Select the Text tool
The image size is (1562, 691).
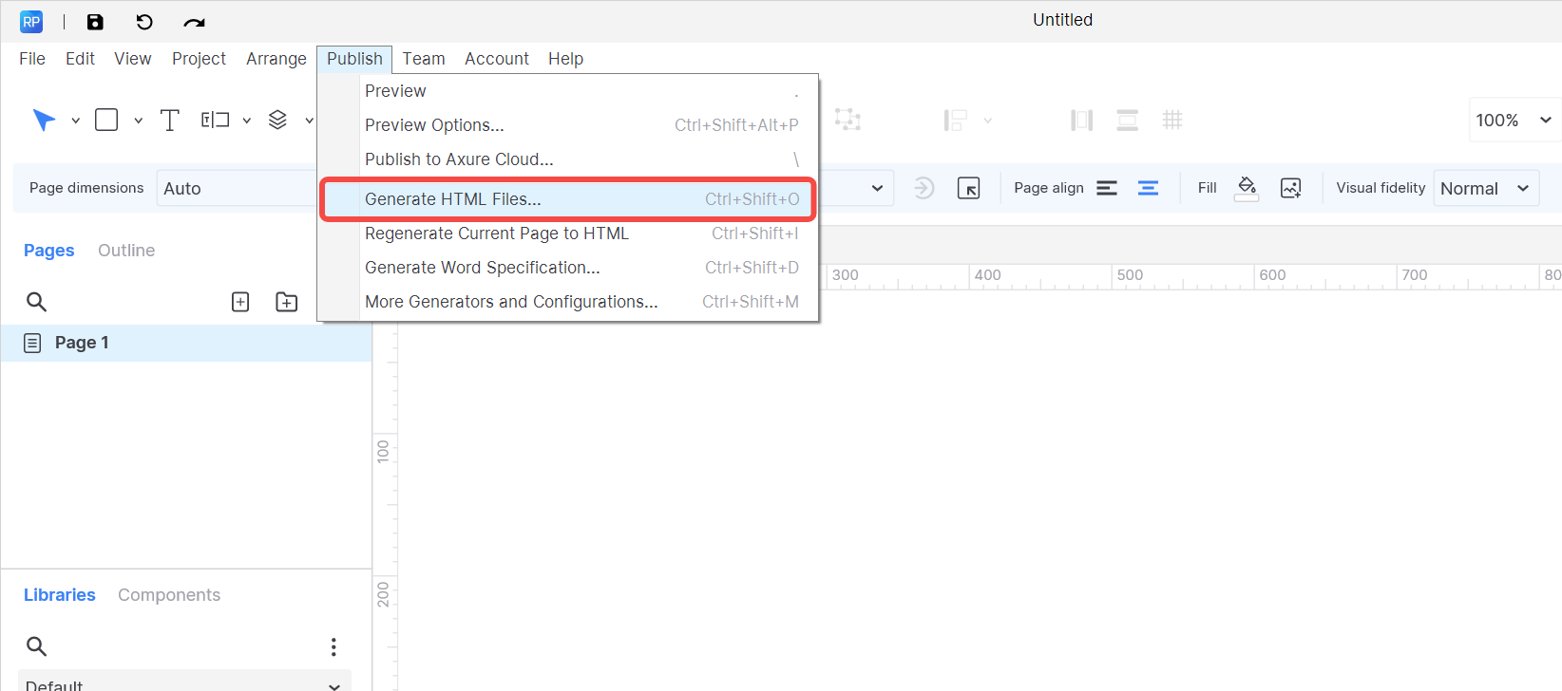tap(169, 121)
